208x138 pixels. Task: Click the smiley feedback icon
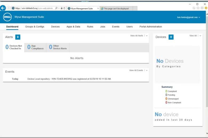[206, 8]
